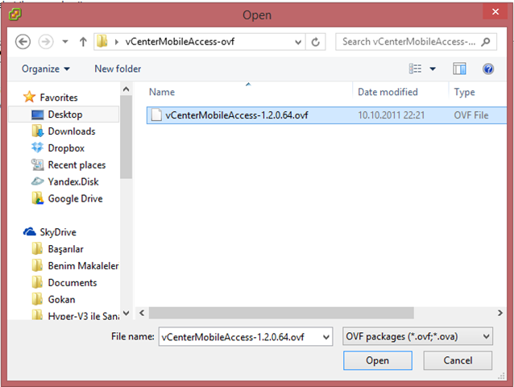Viewport: 514px width, 387px height.
Task: Cancel the Open dialog
Action: click(458, 360)
